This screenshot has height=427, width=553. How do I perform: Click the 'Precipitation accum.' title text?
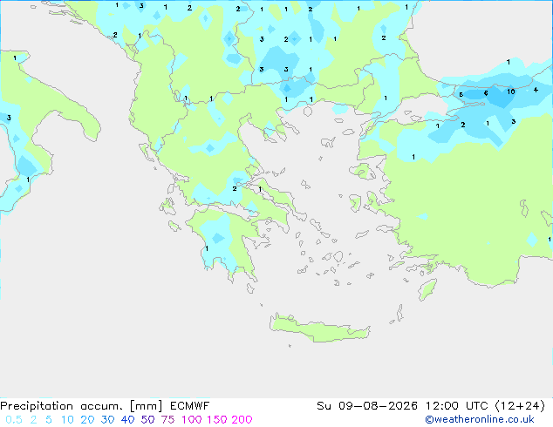click(x=61, y=406)
